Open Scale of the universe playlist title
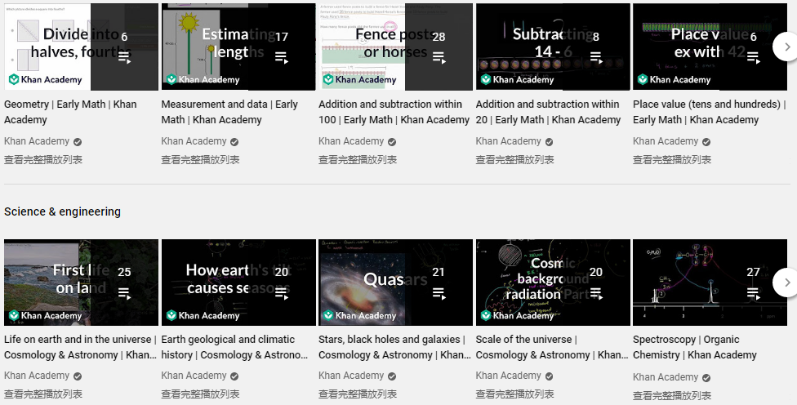The width and height of the screenshot is (797, 405). point(552,347)
